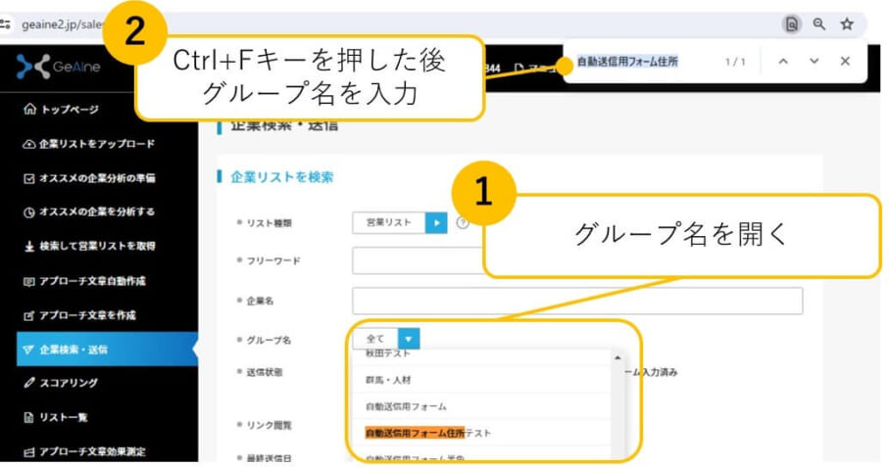Click the browser zoom magnifier icon
889x467 pixels.
819,24
